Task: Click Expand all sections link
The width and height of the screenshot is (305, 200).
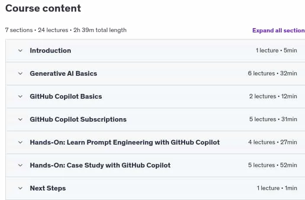Action: [279, 30]
